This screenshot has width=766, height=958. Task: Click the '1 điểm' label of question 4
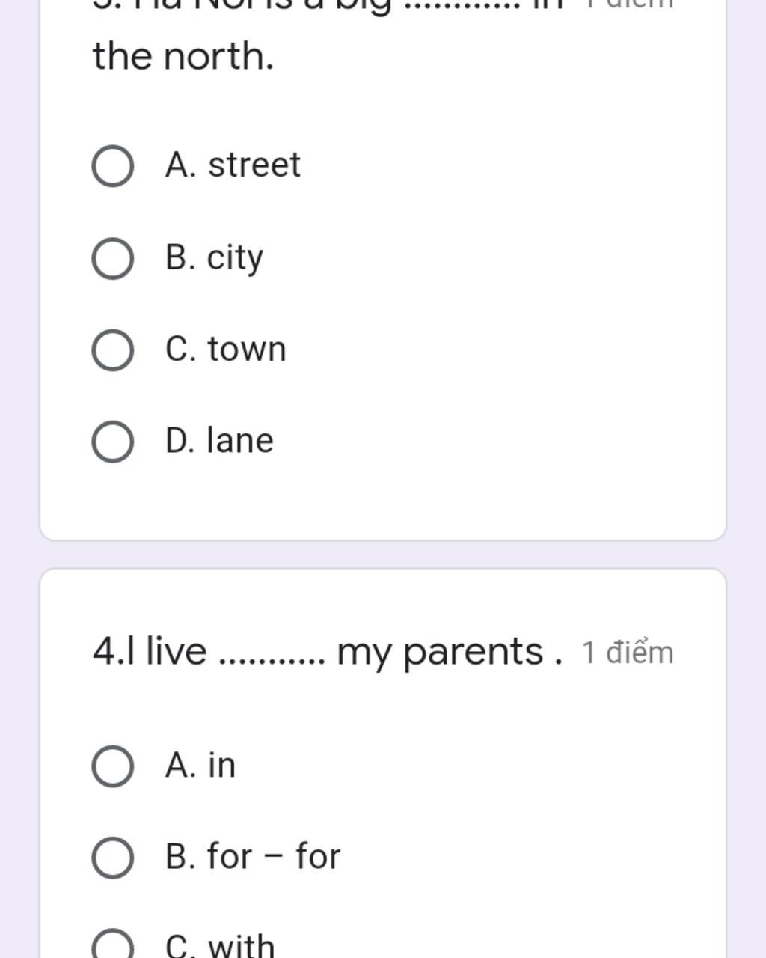click(628, 653)
